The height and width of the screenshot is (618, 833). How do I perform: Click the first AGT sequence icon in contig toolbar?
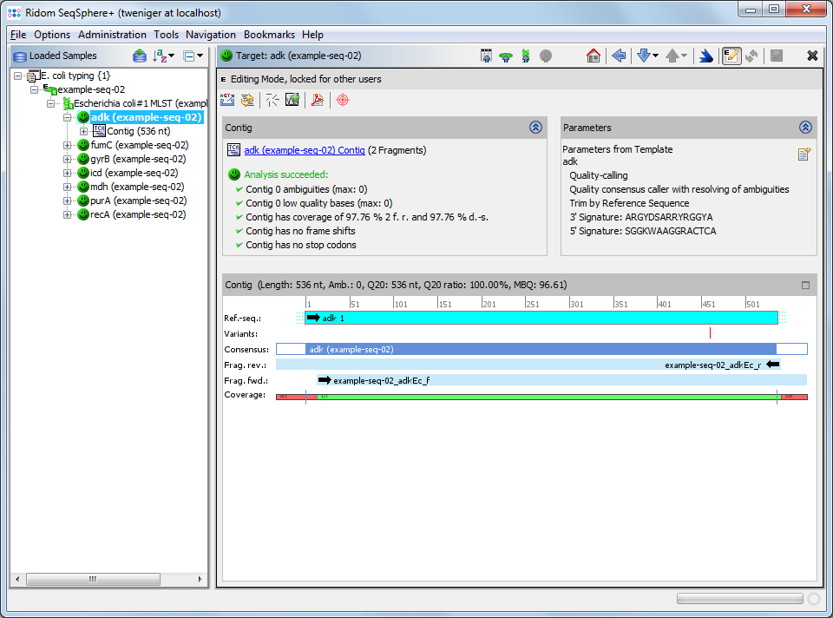pyautogui.click(x=227, y=100)
